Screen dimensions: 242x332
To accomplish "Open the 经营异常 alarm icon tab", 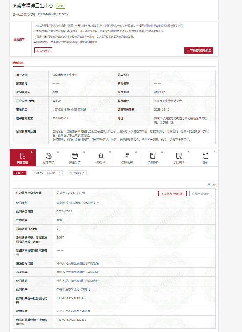I will pos(101,158).
